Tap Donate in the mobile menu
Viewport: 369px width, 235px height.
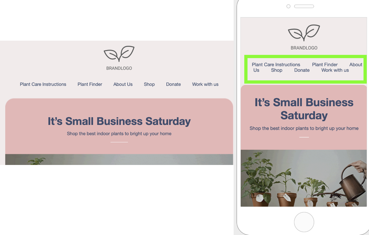pyautogui.click(x=302, y=70)
